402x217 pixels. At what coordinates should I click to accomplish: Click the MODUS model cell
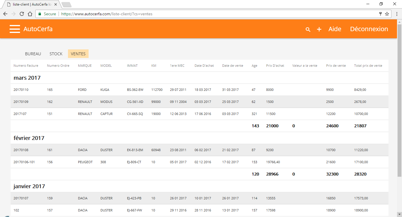[107, 102]
